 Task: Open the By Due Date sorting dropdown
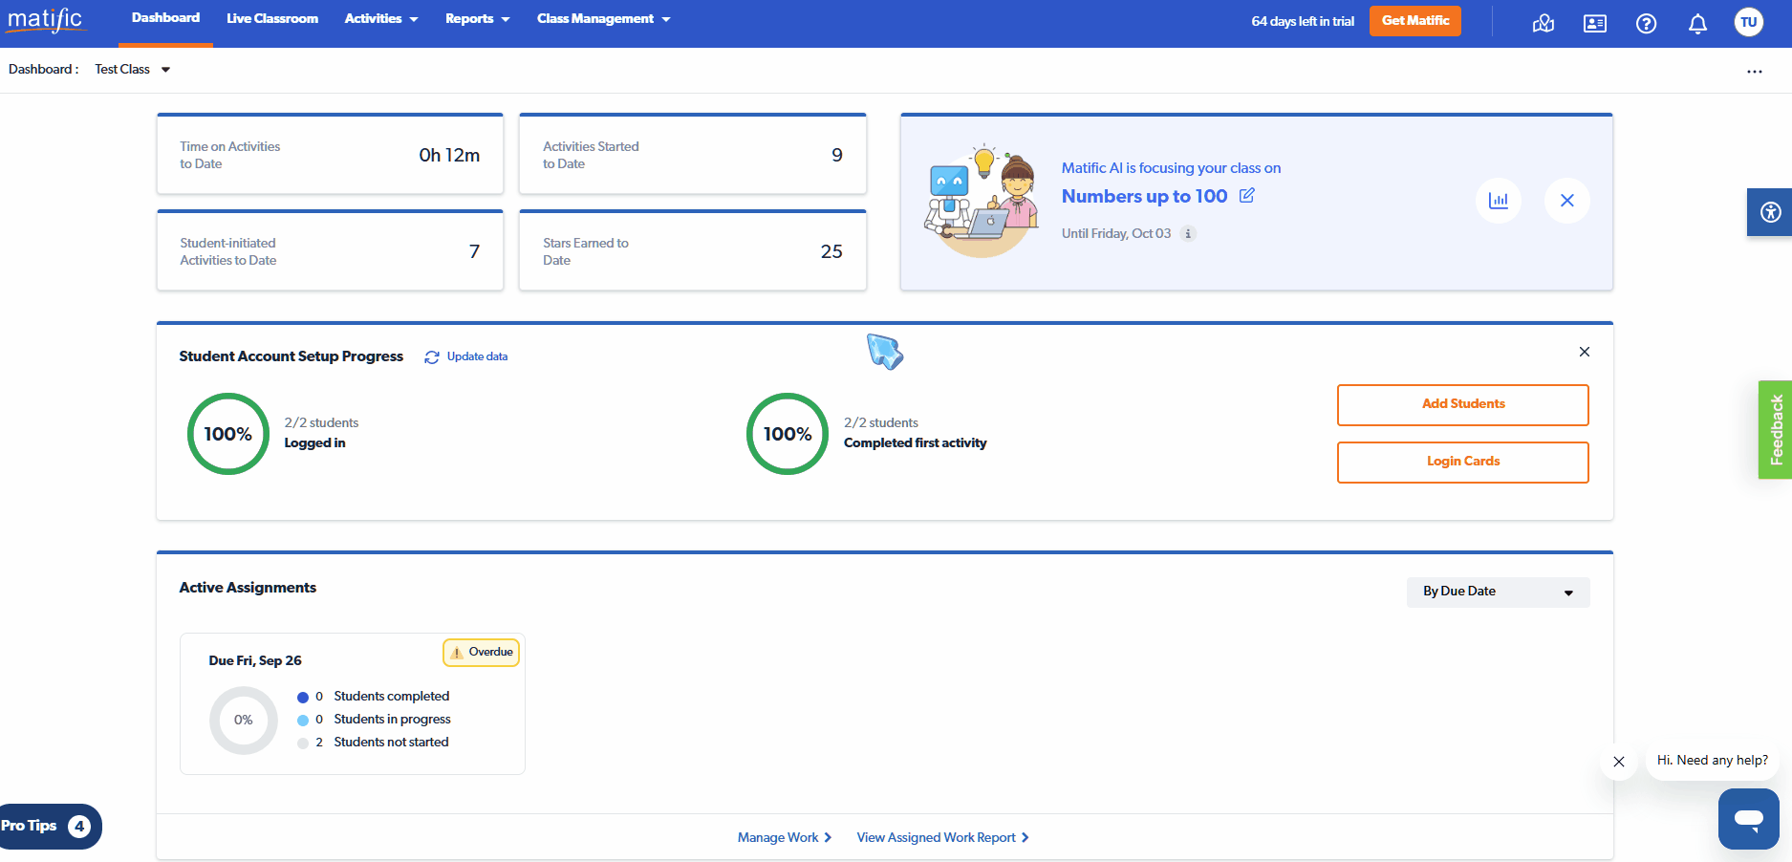1497,592
